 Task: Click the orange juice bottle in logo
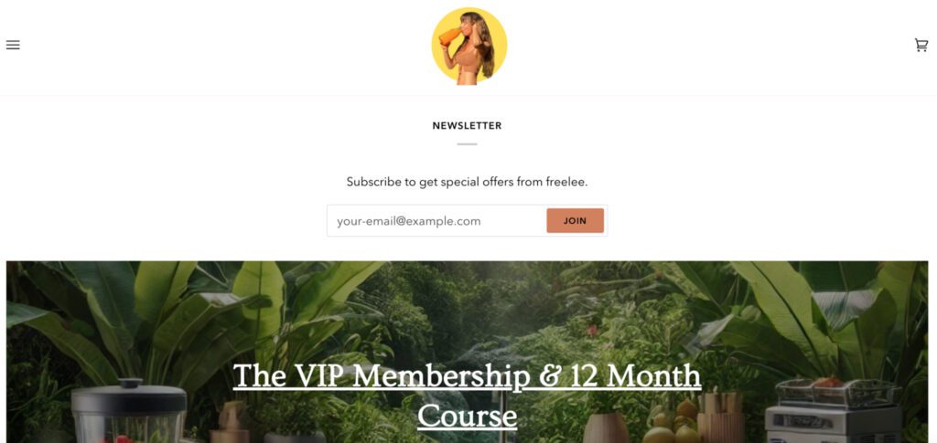(x=449, y=37)
